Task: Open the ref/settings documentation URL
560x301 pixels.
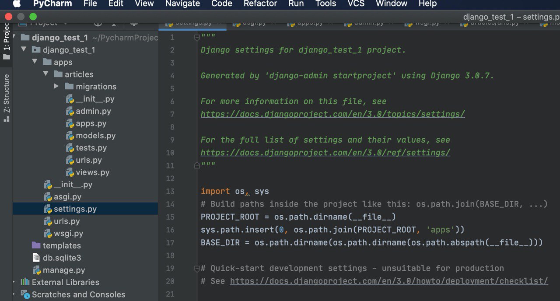Action: point(325,153)
